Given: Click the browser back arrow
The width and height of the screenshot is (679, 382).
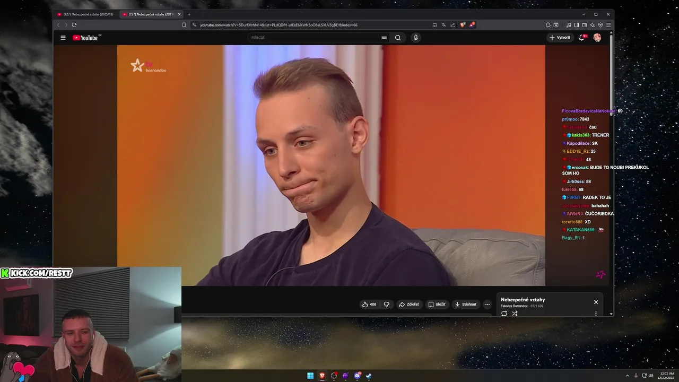Looking at the screenshot, I should [58, 25].
